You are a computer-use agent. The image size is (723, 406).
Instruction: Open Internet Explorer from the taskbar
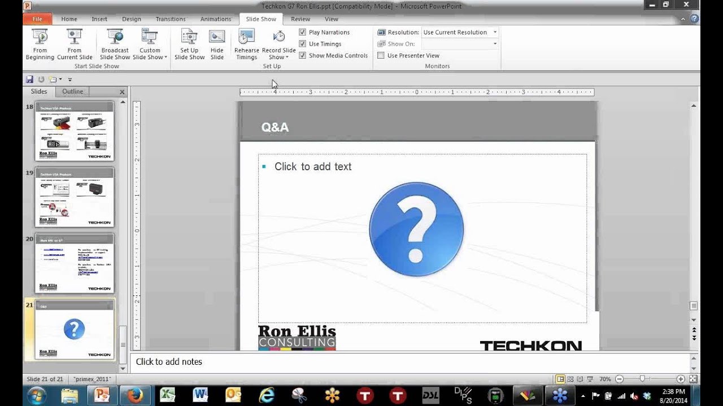pos(266,395)
